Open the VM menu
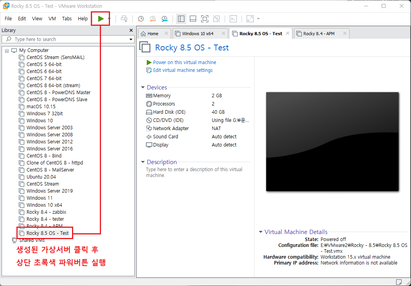 tap(52, 19)
